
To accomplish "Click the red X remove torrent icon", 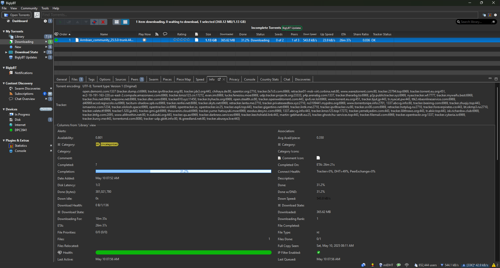I will tap(103, 22).
